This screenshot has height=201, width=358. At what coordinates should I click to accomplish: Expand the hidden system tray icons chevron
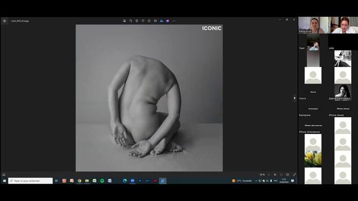[x=256, y=181]
